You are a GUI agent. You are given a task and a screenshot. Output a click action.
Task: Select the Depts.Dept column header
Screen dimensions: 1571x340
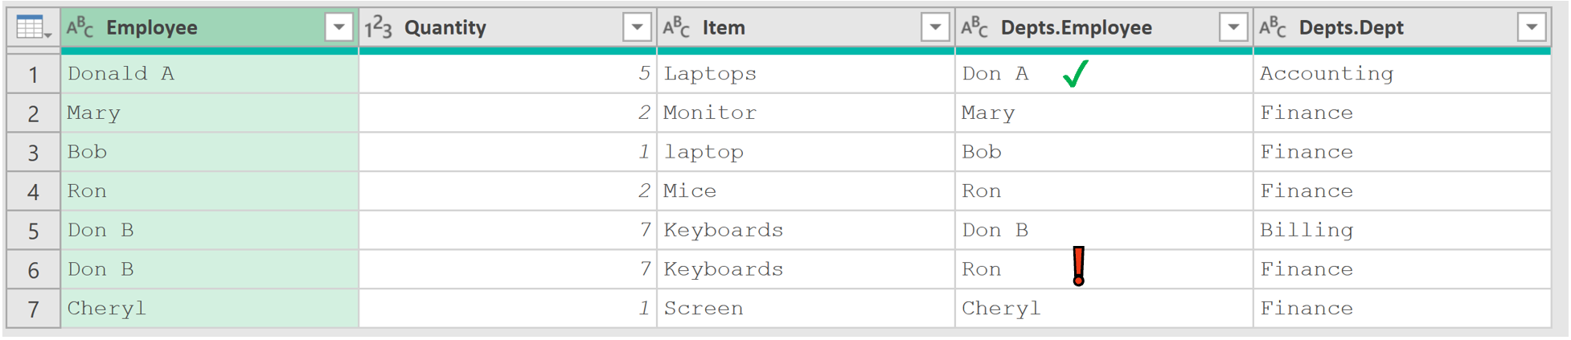pos(1402,27)
